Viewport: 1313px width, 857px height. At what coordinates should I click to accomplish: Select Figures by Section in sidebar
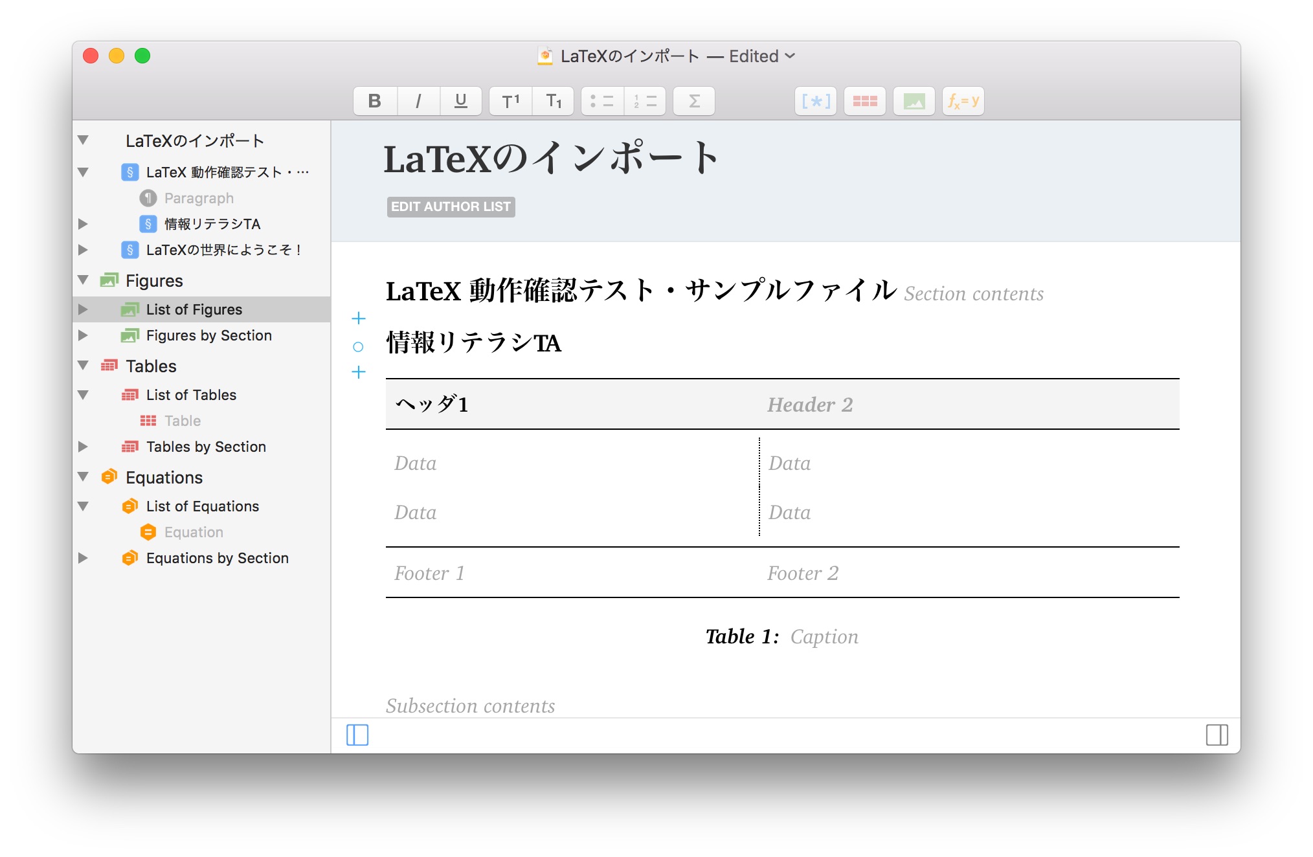click(208, 335)
